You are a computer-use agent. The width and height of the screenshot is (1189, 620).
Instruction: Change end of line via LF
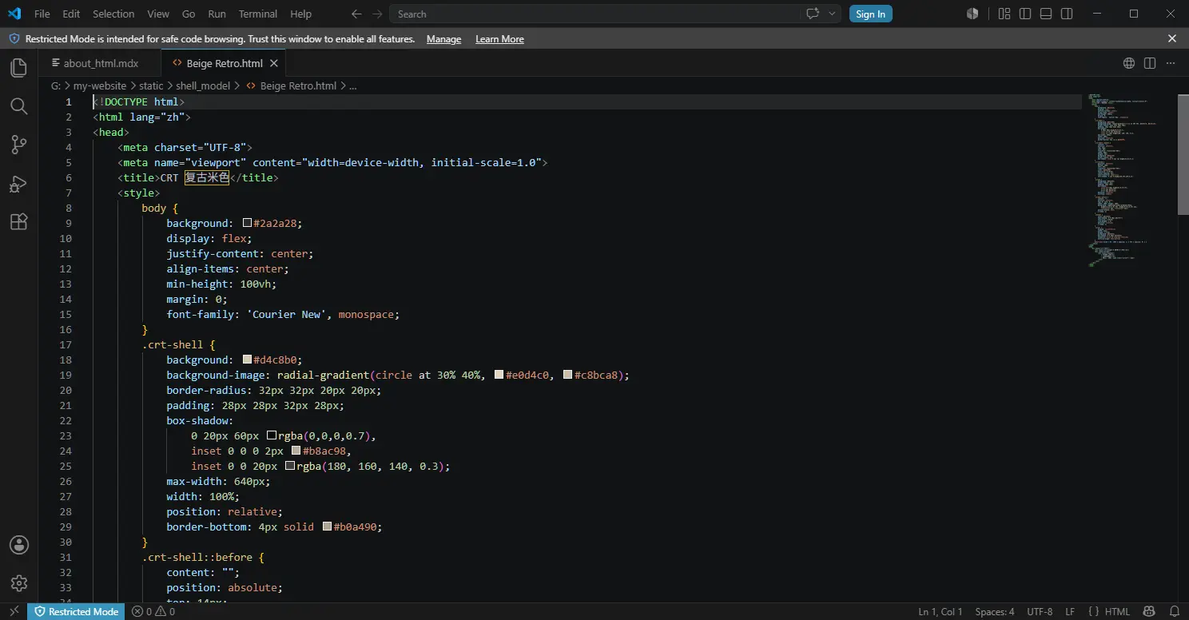(x=1070, y=611)
